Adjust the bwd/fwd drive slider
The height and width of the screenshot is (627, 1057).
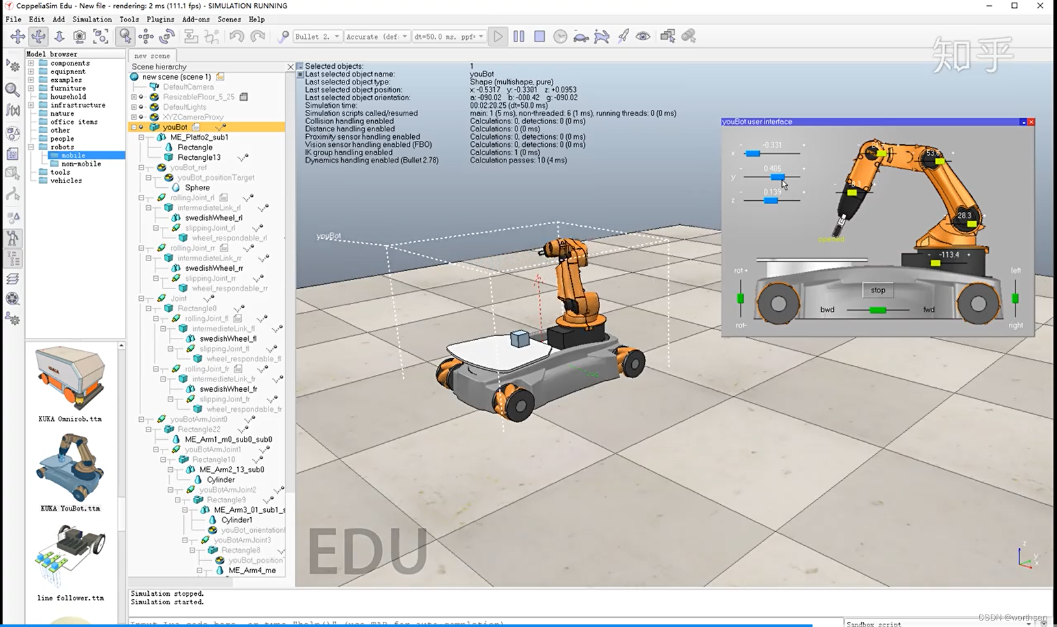(x=878, y=310)
